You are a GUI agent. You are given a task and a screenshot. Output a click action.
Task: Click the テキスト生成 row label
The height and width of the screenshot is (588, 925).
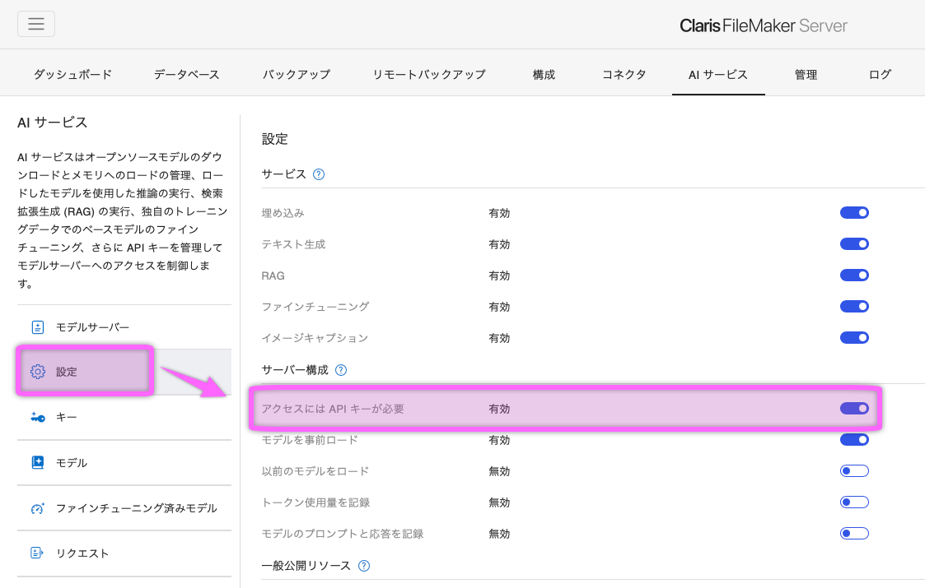294,244
